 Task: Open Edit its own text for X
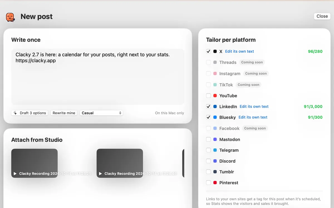click(239, 51)
